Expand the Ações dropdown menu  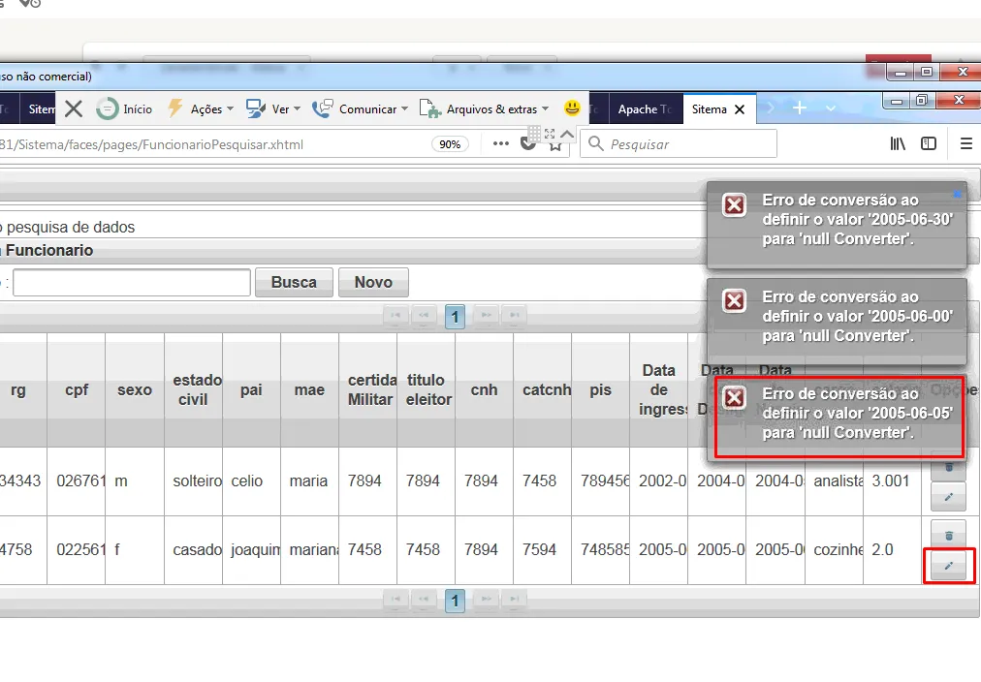(x=201, y=109)
